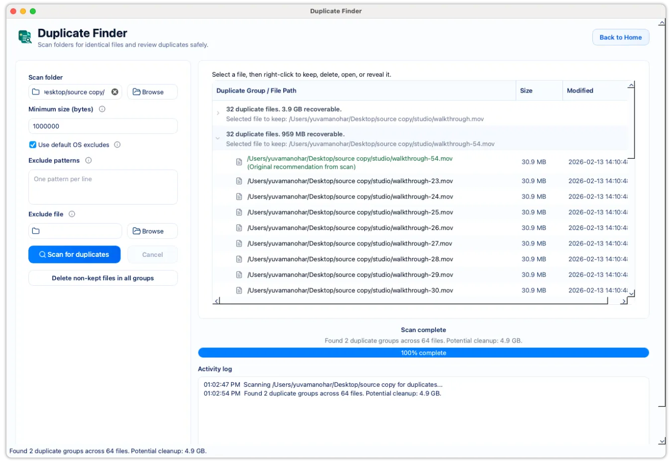Click file icon of walkthrough-26.mov row
The height and width of the screenshot is (462, 672).
coord(239,228)
